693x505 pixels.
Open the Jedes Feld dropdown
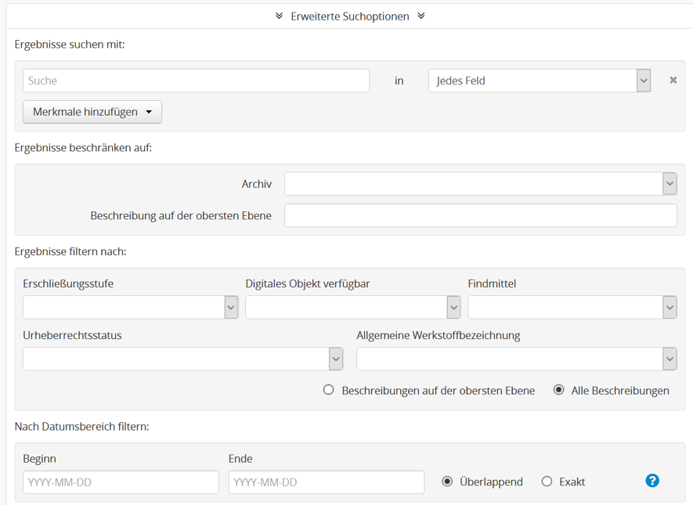pyautogui.click(x=539, y=81)
